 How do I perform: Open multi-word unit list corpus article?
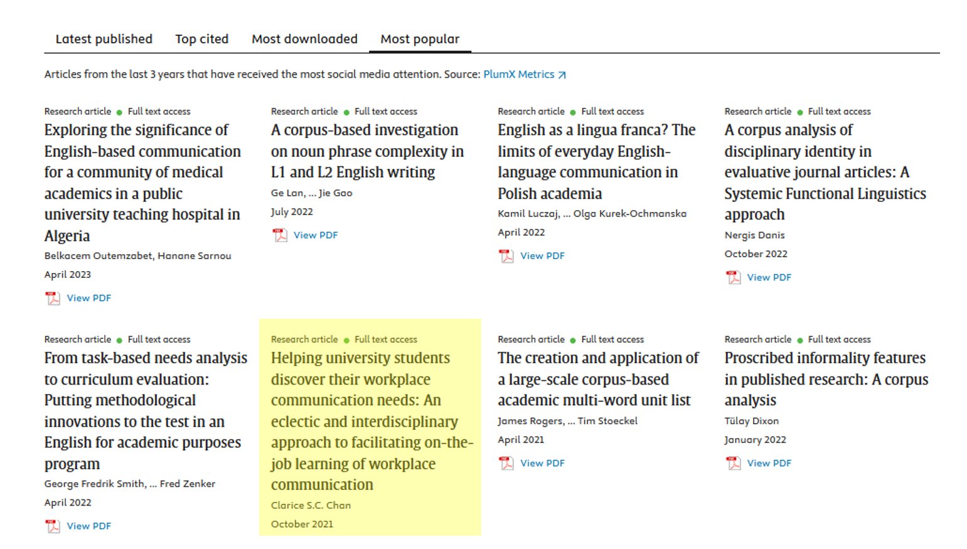pos(598,379)
